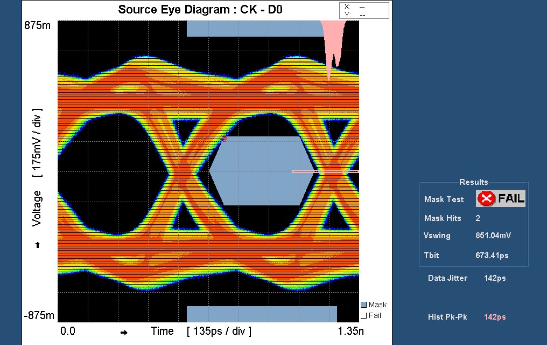Click the red mask hit marker circle
Viewport: 547px width, 345px height.
225,139
